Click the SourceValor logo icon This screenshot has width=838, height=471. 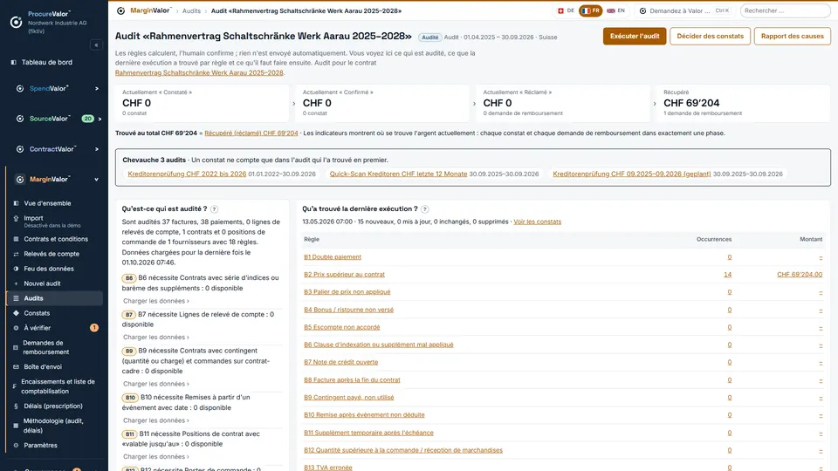(x=20, y=119)
